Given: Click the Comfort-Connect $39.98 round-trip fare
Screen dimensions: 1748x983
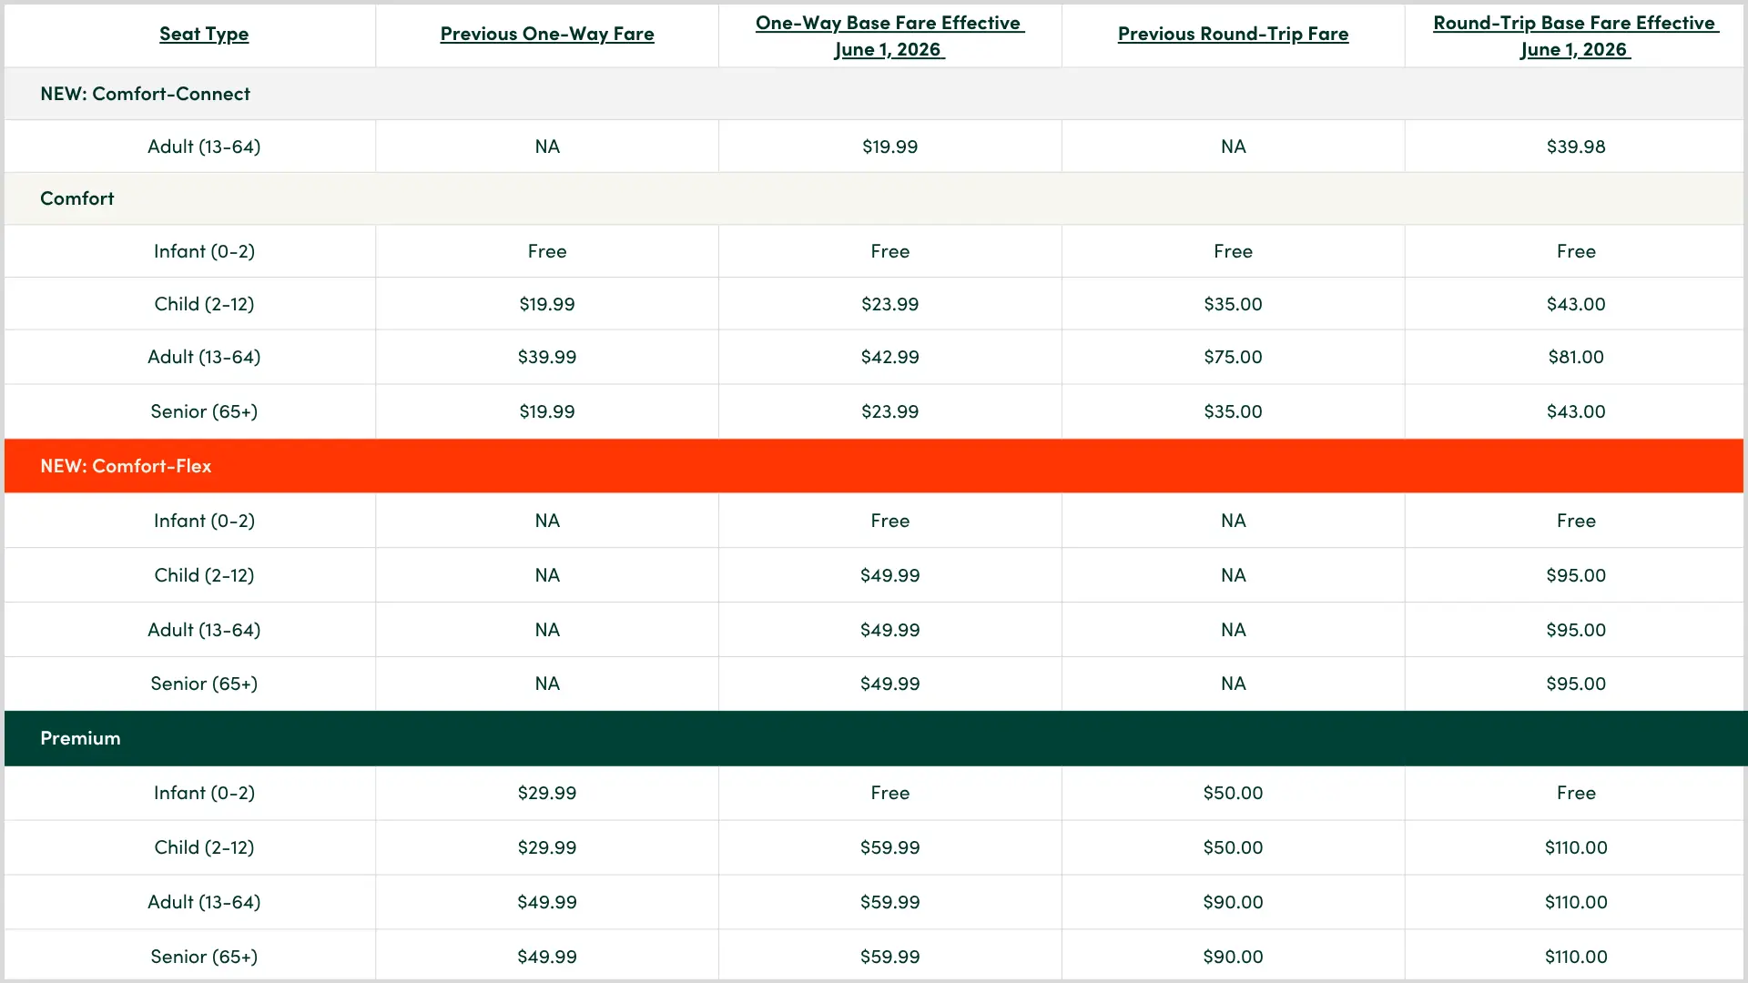Looking at the screenshot, I should tap(1576, 147).
